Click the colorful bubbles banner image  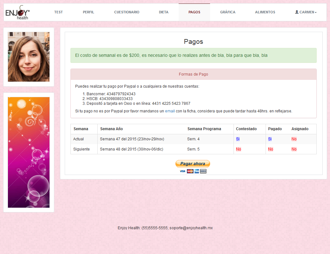click(x=29, y=152)
